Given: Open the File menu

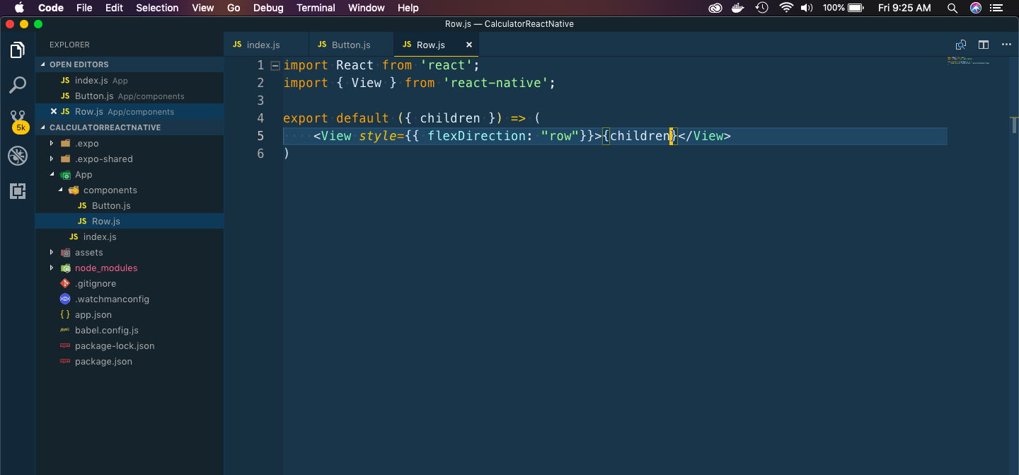Looking at the screenshot, I should [84, 8].
